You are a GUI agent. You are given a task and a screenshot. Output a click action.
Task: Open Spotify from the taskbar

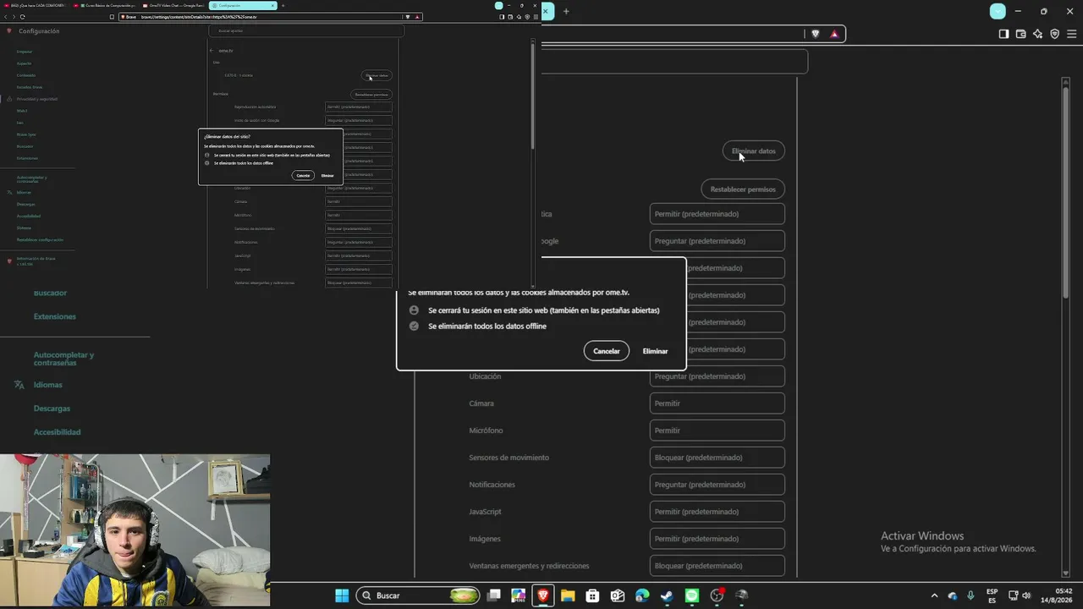[x=691, y=595]
